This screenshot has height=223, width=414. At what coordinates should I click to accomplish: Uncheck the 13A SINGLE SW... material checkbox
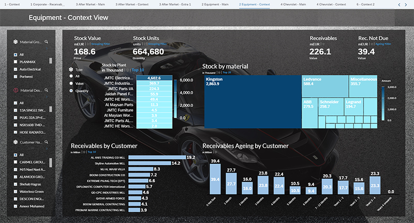point(16,110)
